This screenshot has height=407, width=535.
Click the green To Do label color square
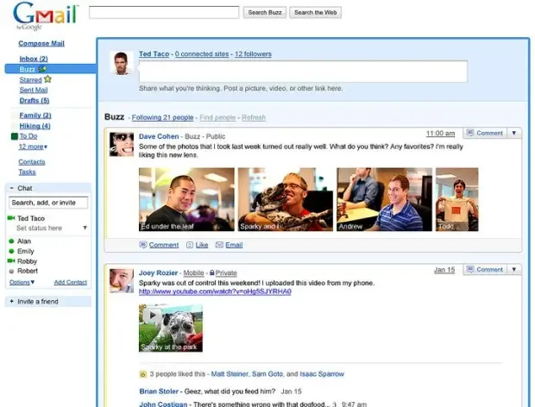(x=15, y=136)
